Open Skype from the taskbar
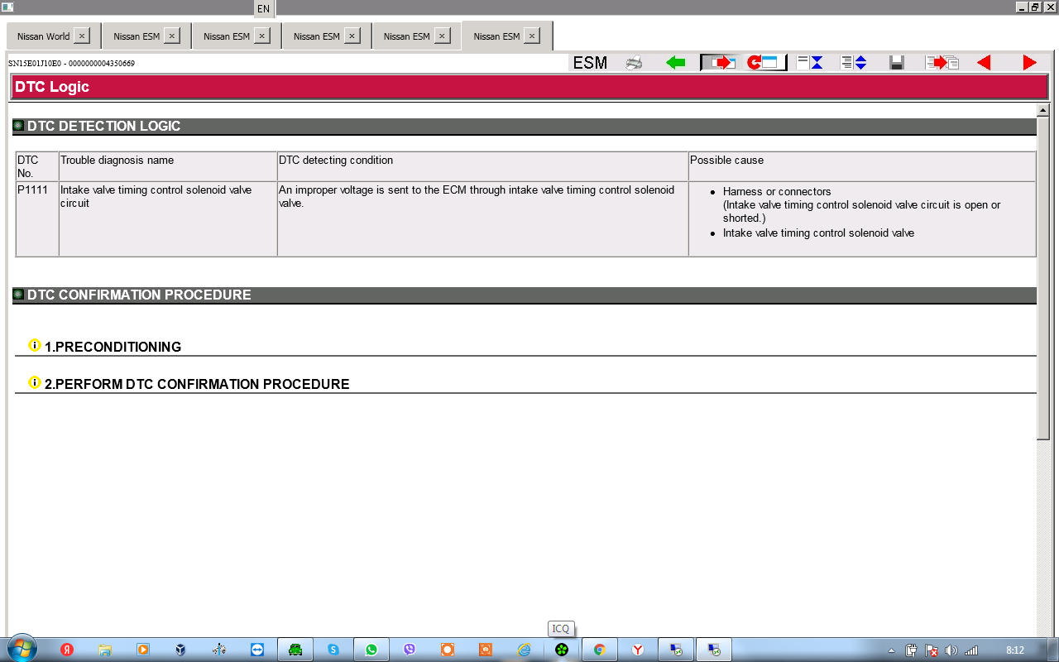 (x=333, y=650)
